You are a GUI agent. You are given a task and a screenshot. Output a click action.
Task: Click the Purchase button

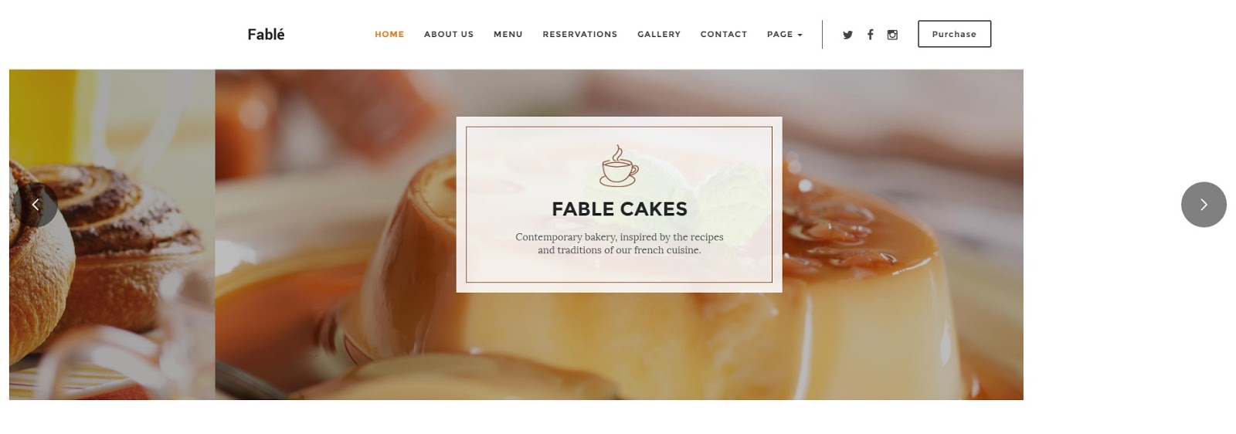point(954,34)
